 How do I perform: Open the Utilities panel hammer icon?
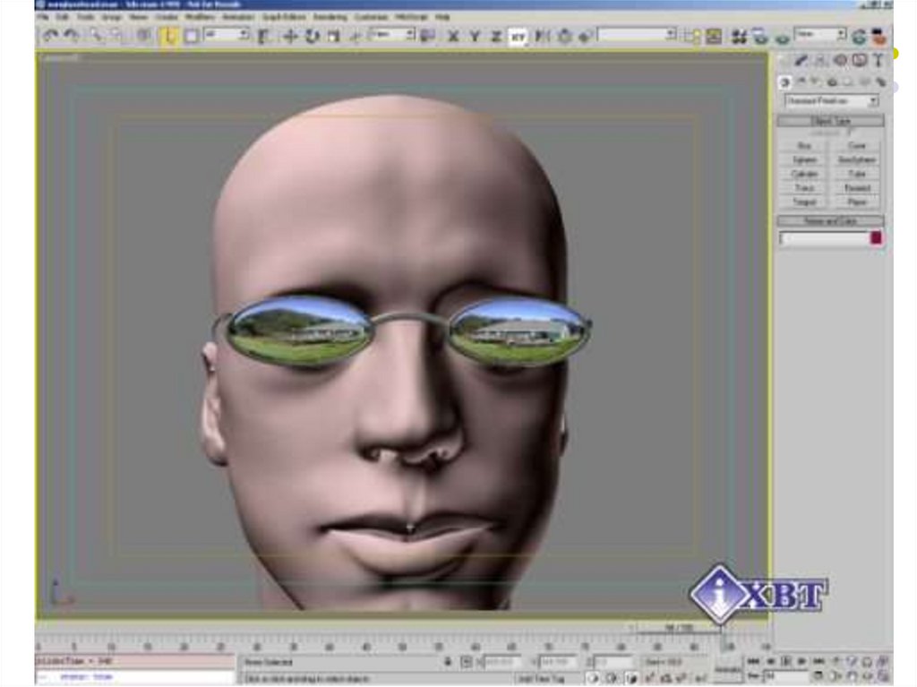[x=878, y=60]
